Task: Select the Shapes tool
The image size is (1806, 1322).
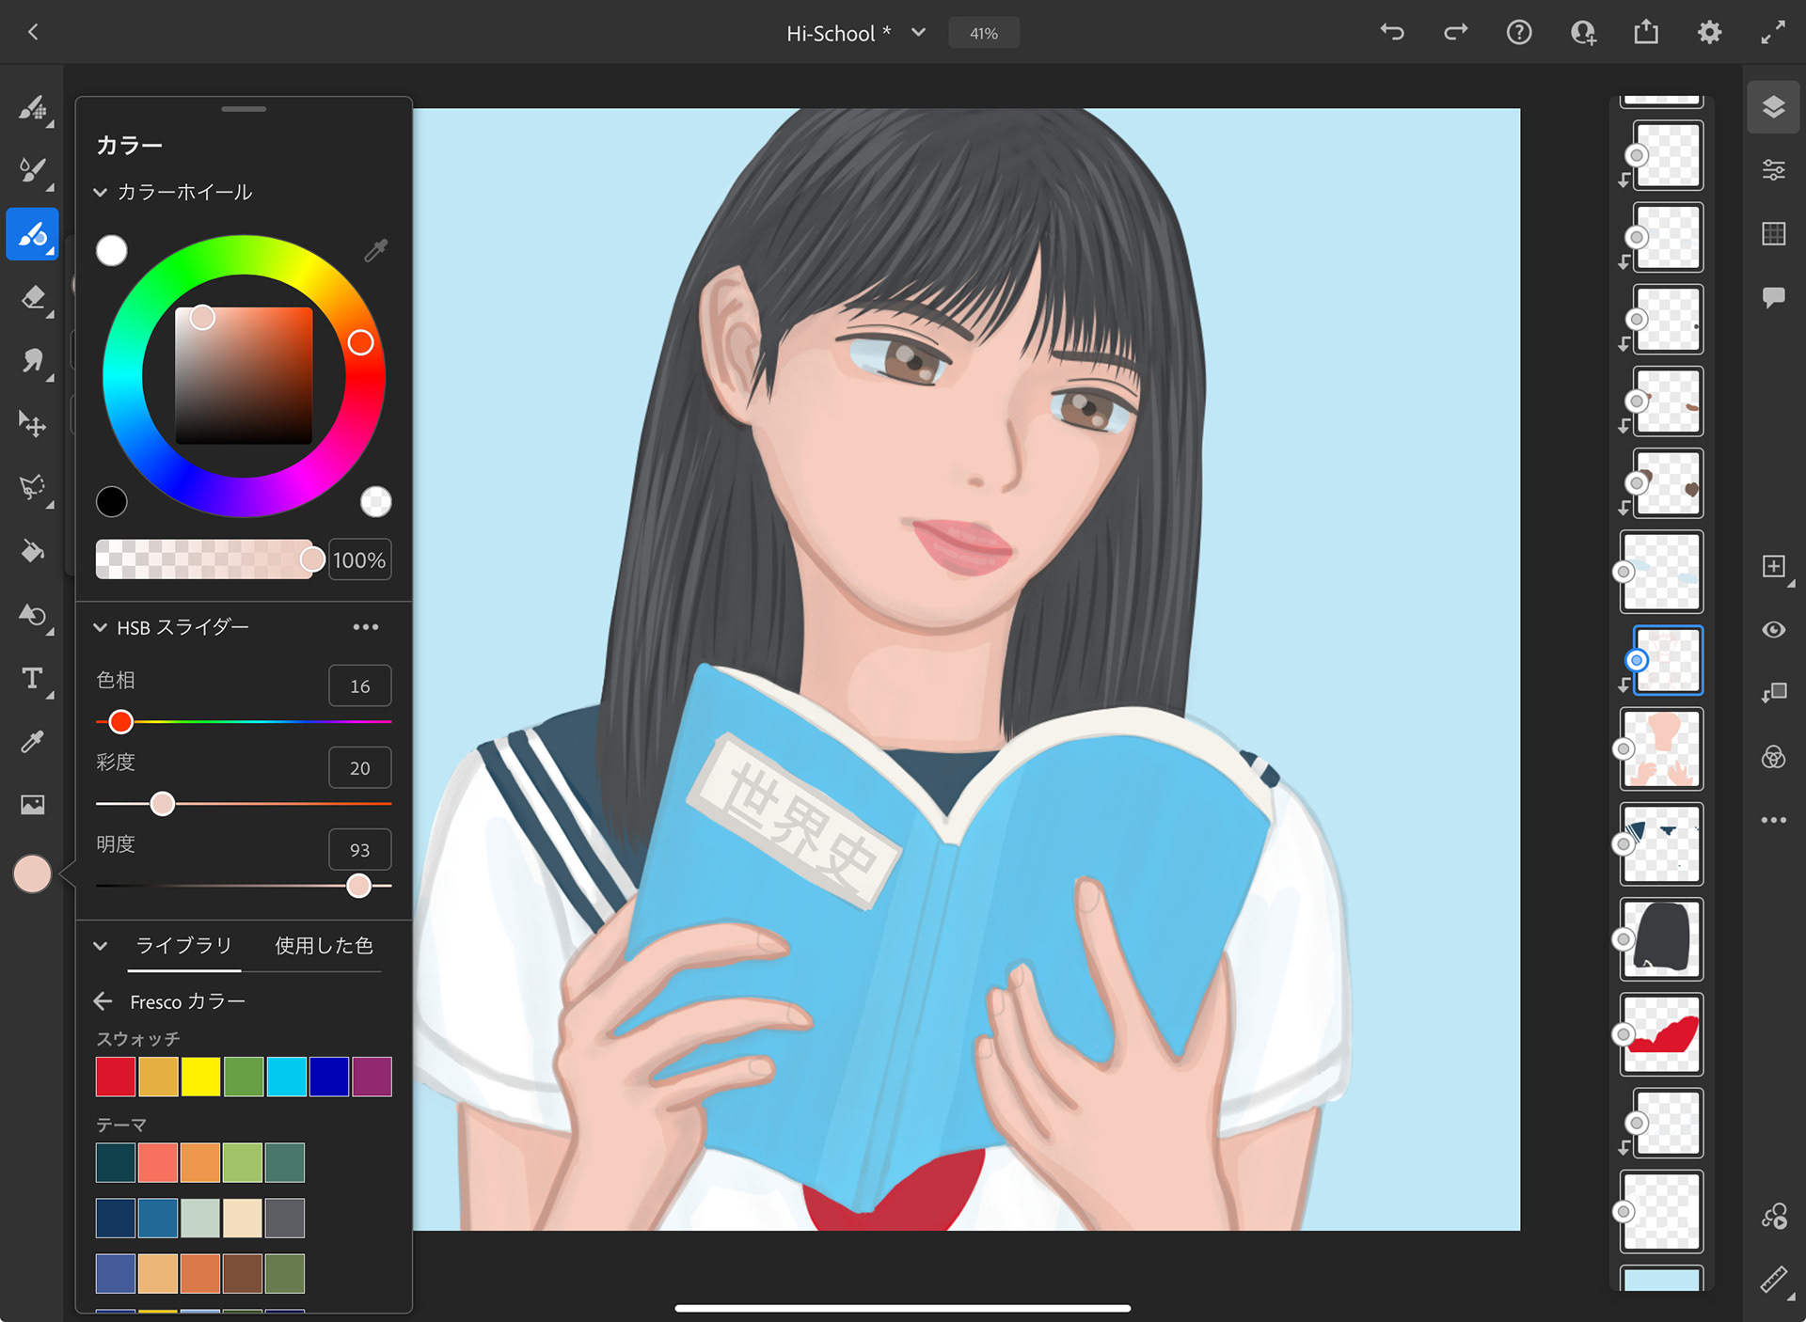Action: pyautogui.click(x=33, y=614)
